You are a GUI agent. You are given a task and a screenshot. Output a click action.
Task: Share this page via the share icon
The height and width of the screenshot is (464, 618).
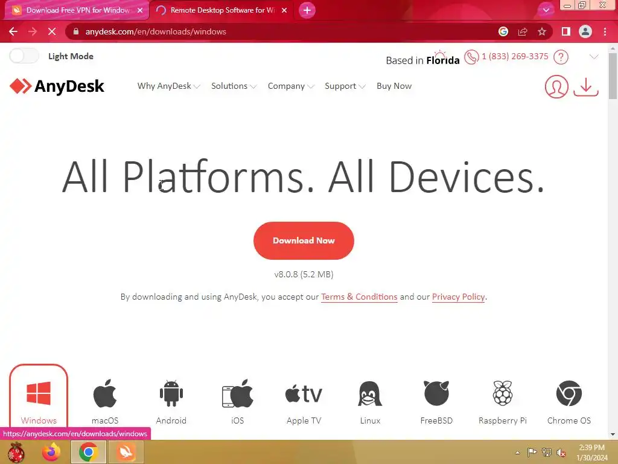tap(523, 31)
